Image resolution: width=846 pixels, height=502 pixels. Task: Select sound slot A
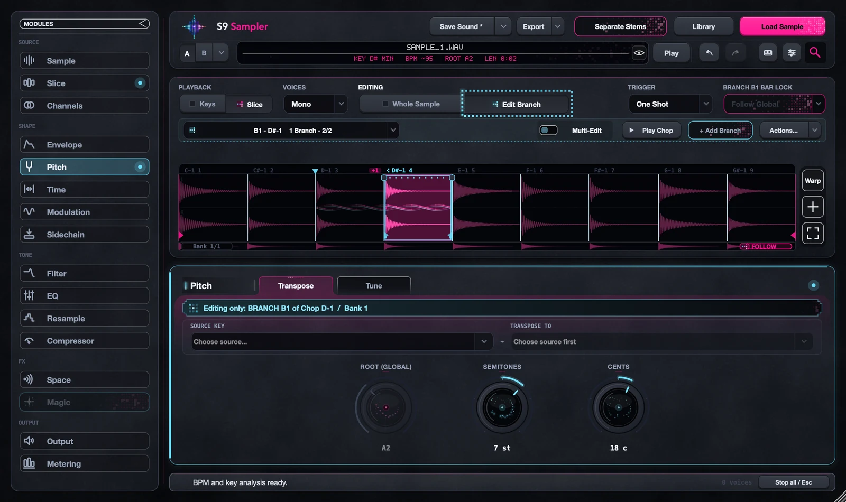pos(187,53)
